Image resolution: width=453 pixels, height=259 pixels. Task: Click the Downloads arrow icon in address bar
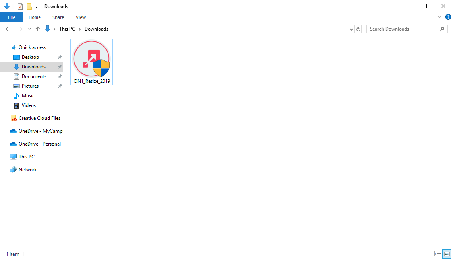pyautogui.click(x=48, y=29)
